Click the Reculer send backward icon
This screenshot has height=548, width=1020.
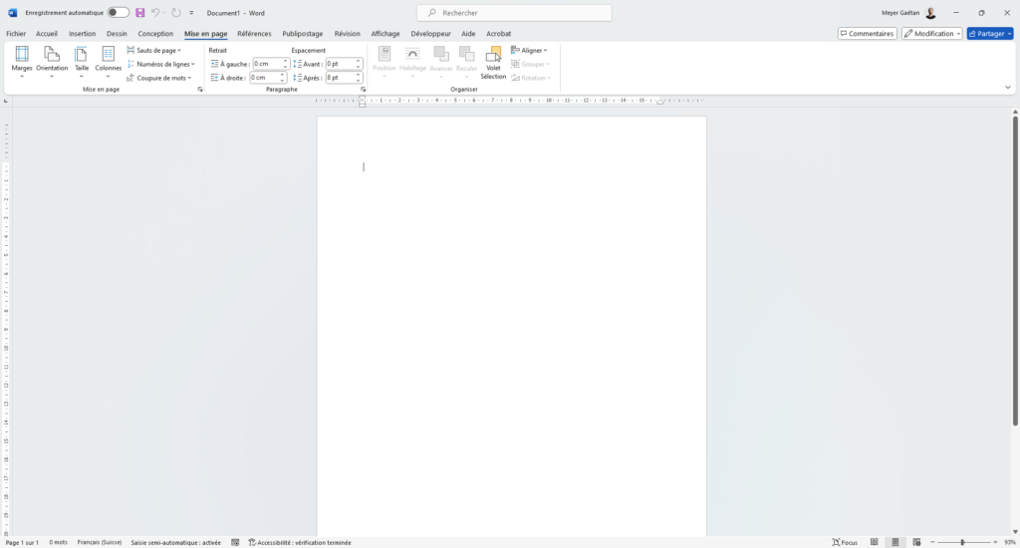[466, 63]
